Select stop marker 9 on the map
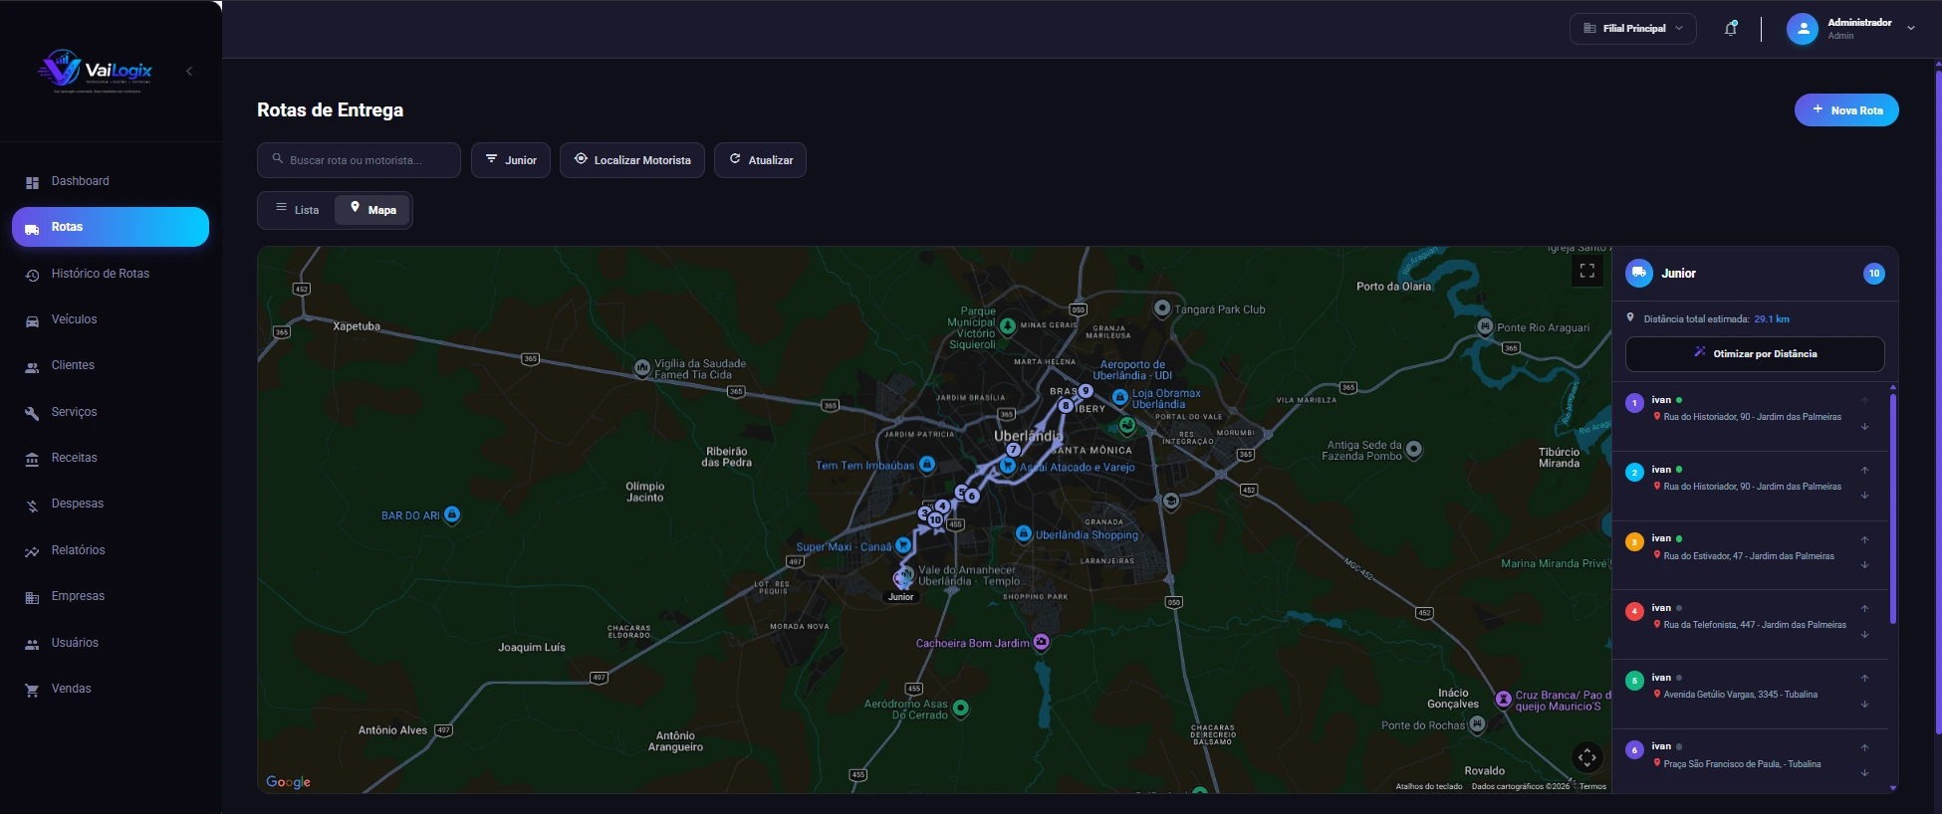1942x814 pixels. [1086, 391]
